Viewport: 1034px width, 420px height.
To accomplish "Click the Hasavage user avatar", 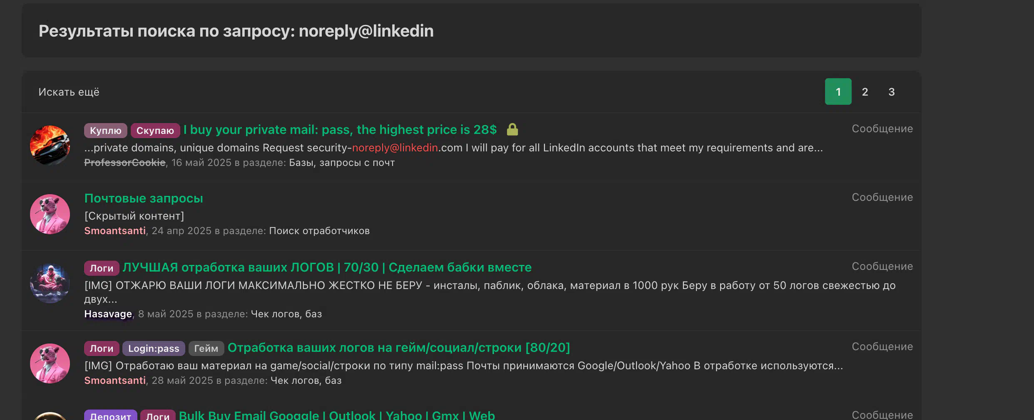I will pyautogui.click(x=50, y=284).
